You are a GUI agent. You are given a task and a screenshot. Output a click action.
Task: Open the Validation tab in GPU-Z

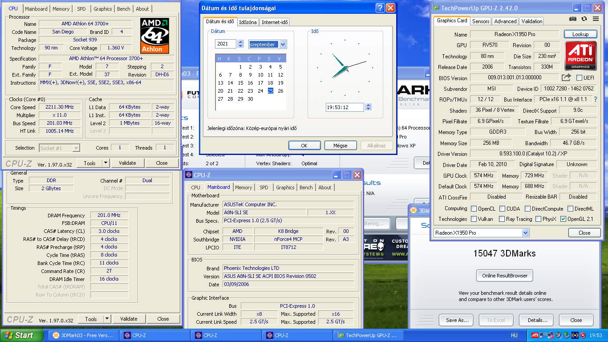pos(532,21)
